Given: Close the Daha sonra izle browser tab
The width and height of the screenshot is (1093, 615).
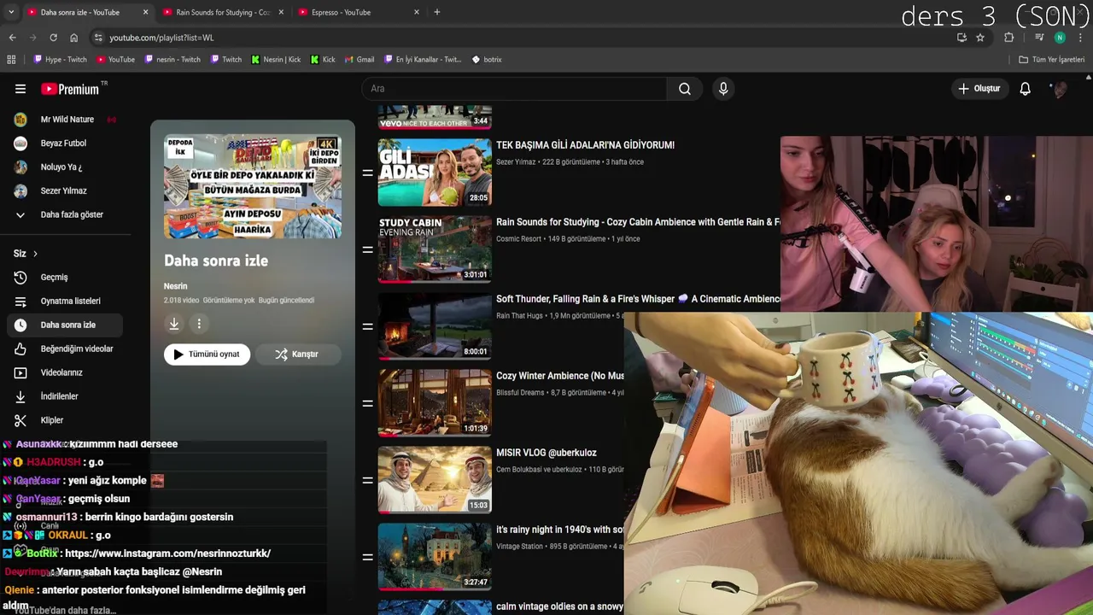Looking at the screenshot, I should (145, 12).
